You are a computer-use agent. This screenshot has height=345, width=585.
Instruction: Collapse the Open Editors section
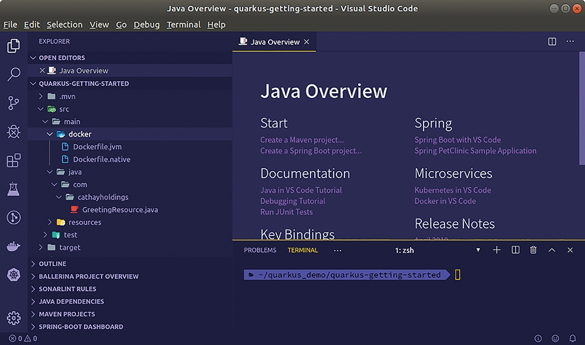(33, 57)
